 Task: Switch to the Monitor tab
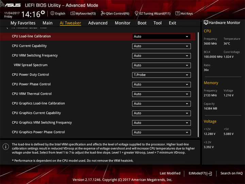pos(122,23)
